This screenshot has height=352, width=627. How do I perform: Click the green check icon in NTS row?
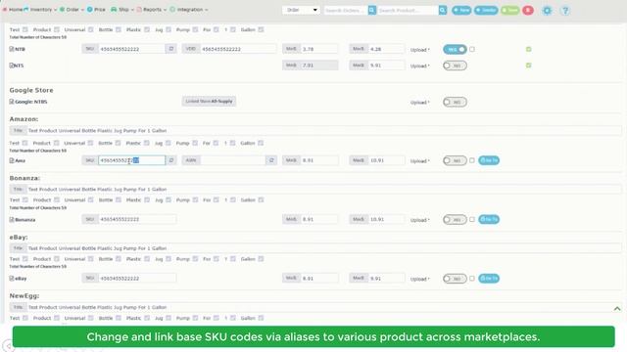(x=529, y=66)
